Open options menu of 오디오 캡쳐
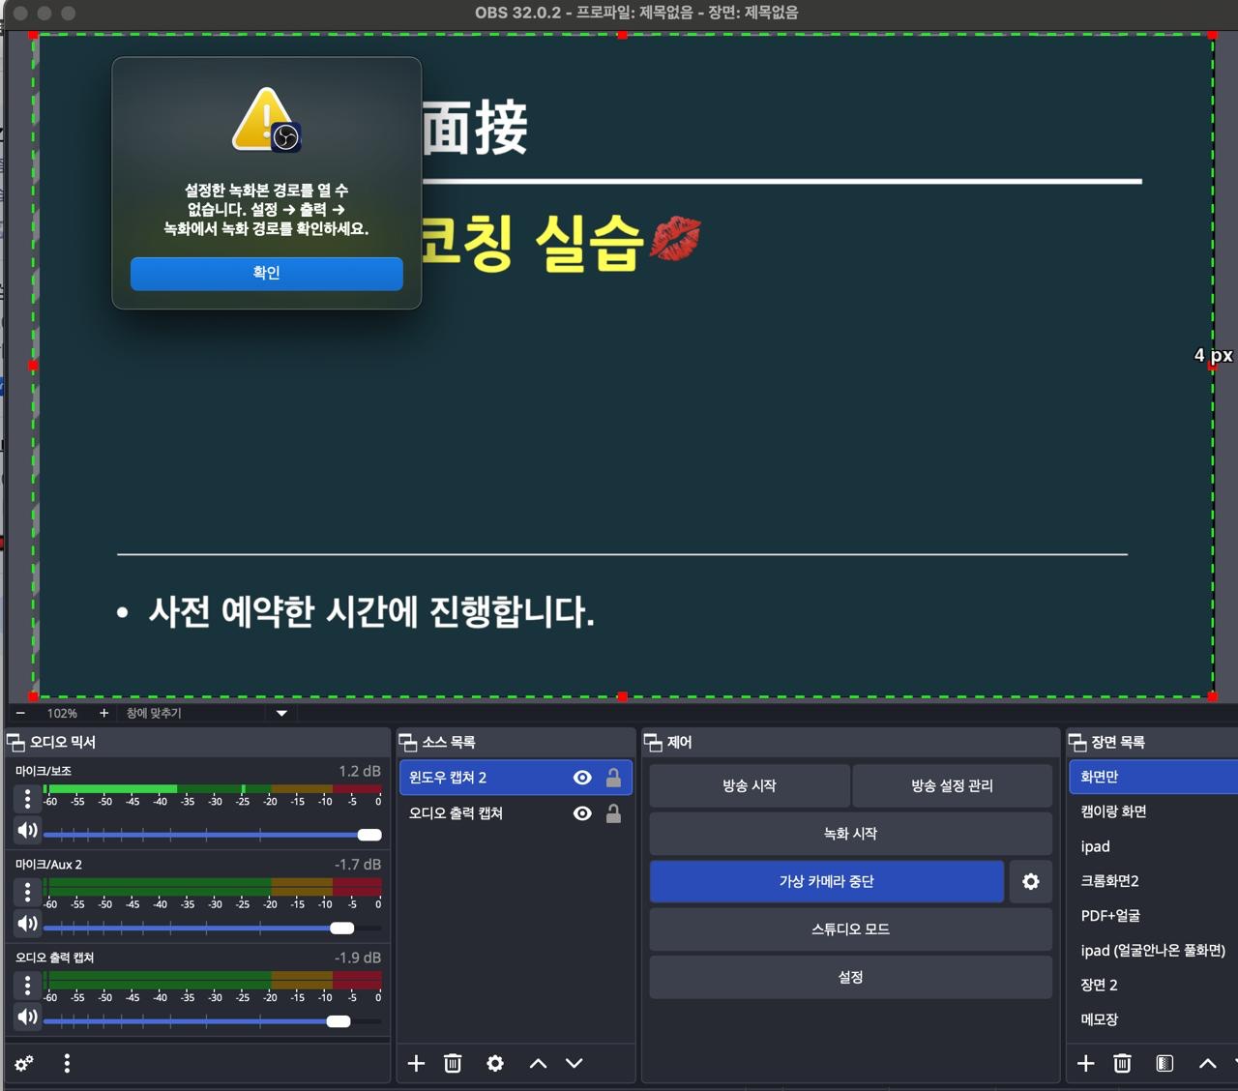The image size is (1238, 1091). (26, 984)
